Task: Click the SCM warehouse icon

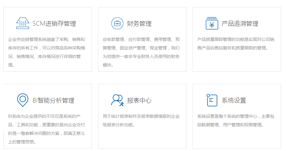Action: tap(23, 23)
